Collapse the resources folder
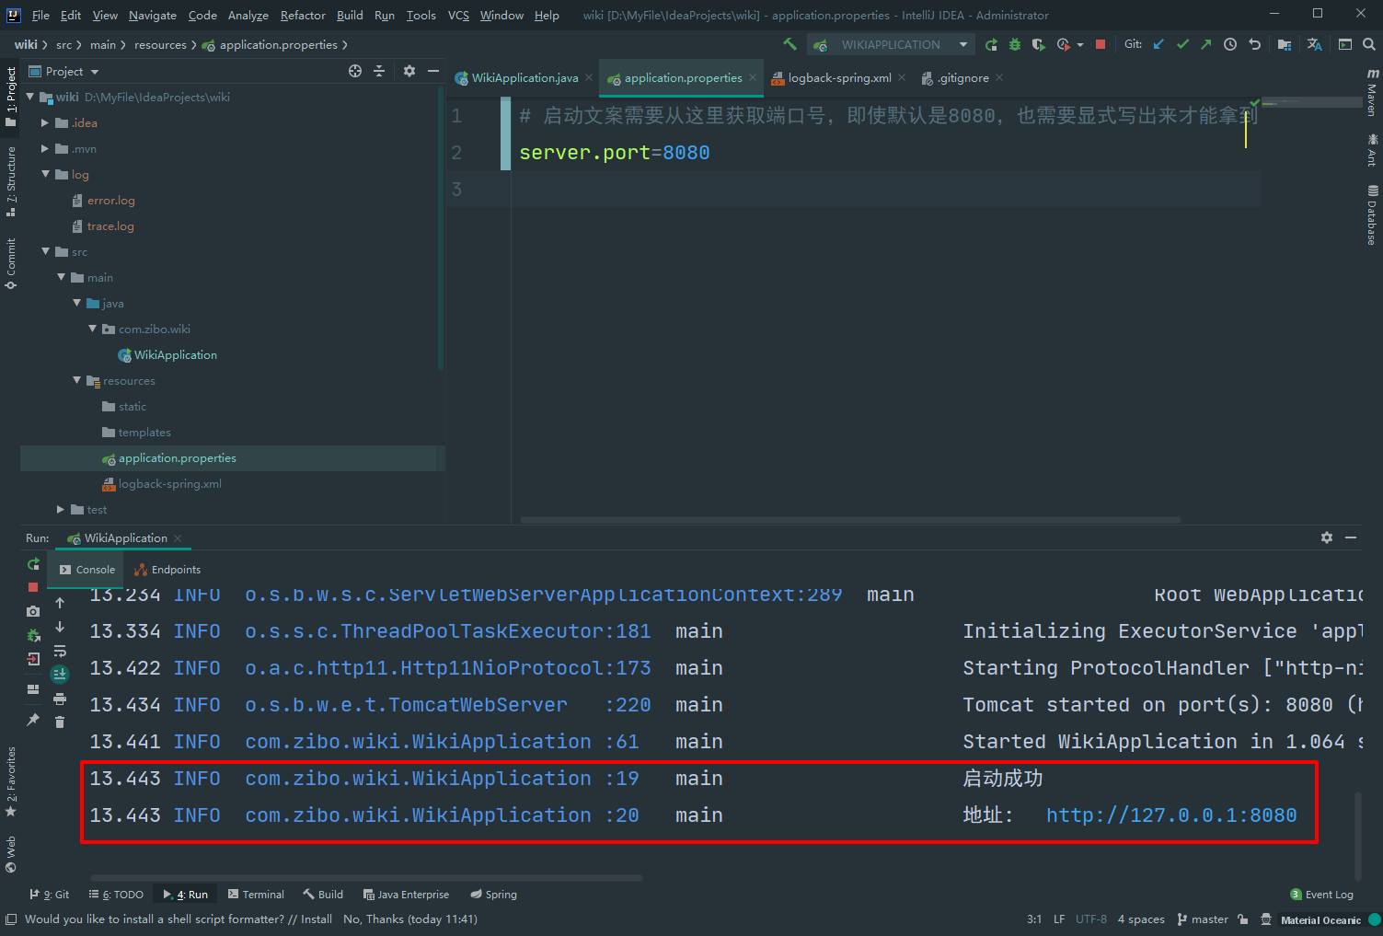The height and width of the screenshot is (936, 1383). 76,380
